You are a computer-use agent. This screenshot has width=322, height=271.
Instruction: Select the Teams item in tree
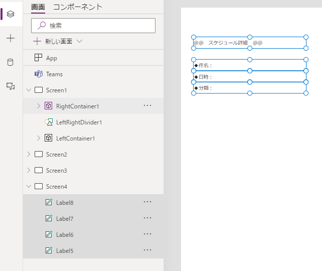click(54, 74)
